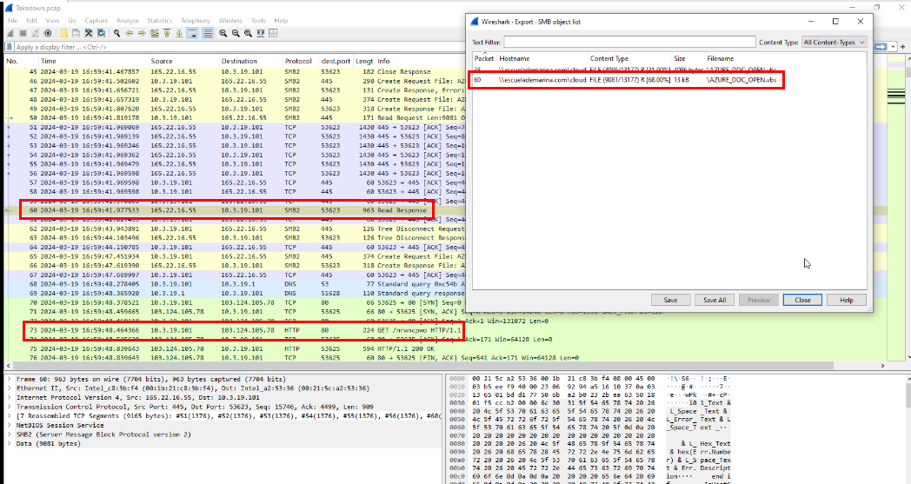The height and width of the screenshot is (484, 911).
Task: Click the Find a packet magnifier icon
Action: [x=116, y=34]
